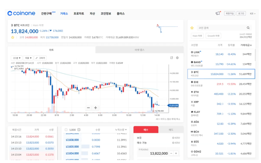Image resolution: width=261 pixels, height=163 pixels.
Task: Select the BCH row in the coin list
Action: (221, 133)
